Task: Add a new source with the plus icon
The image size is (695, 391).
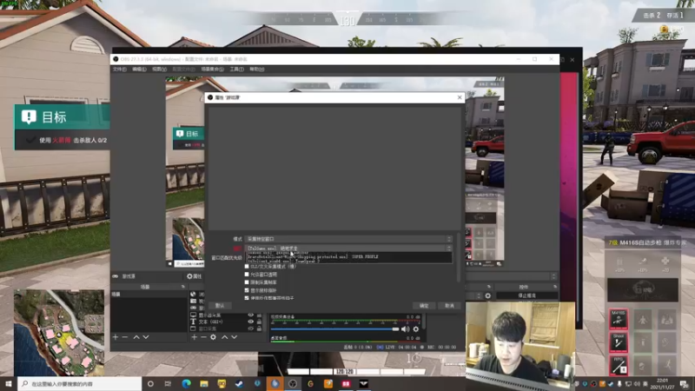Action: coord(194,337)
